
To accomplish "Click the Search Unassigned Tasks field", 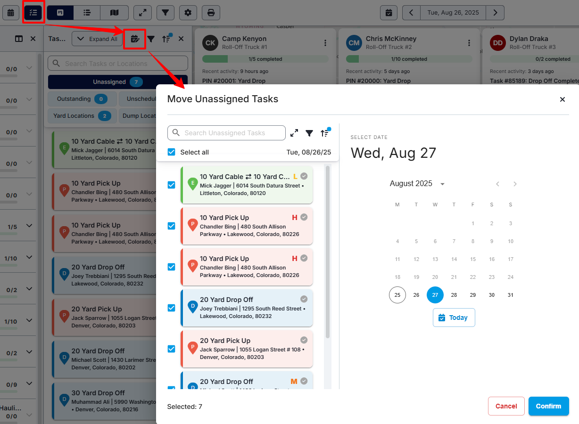I will (x=226, y=133).
